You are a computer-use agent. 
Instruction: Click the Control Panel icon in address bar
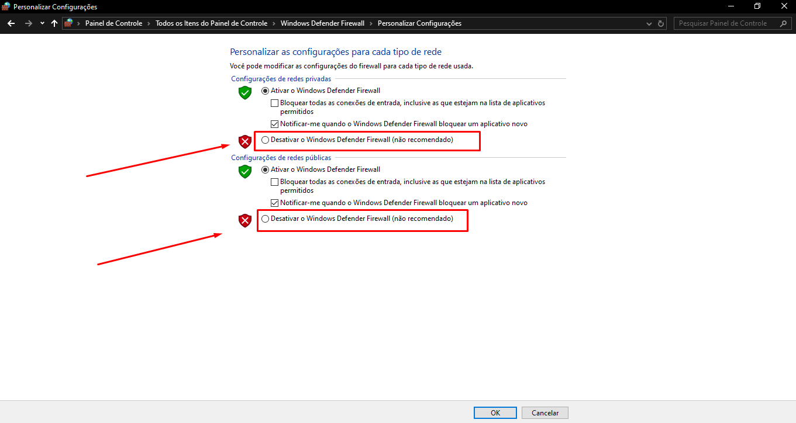click(69, 23)
